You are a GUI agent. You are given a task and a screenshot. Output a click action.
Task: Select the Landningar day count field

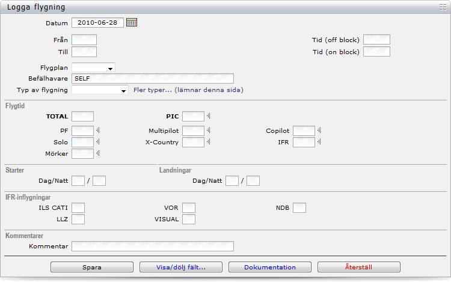click(x=232, y=181)
